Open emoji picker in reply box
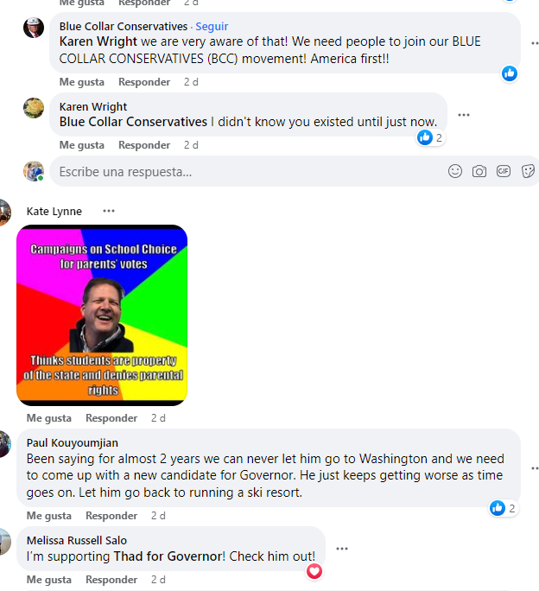539x591 pixels. tap(455, 171)
